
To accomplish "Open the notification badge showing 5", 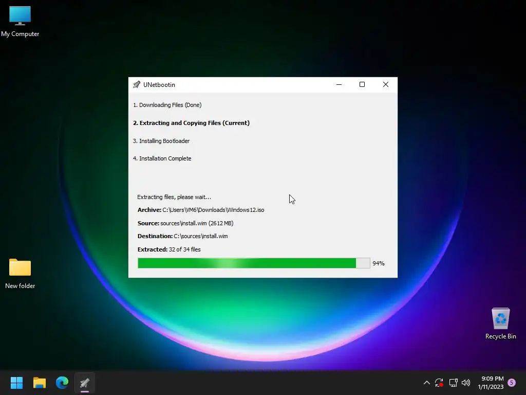I will pos(512,383).
